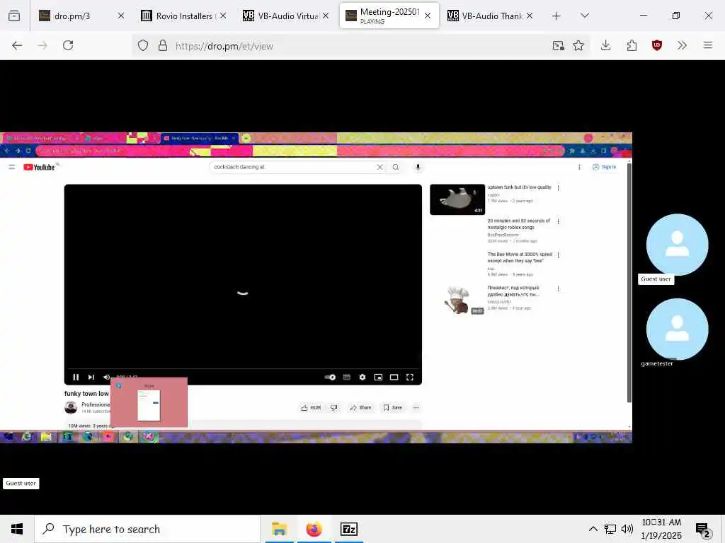Click Firefox back navigation arrow

tap(17, 45)
